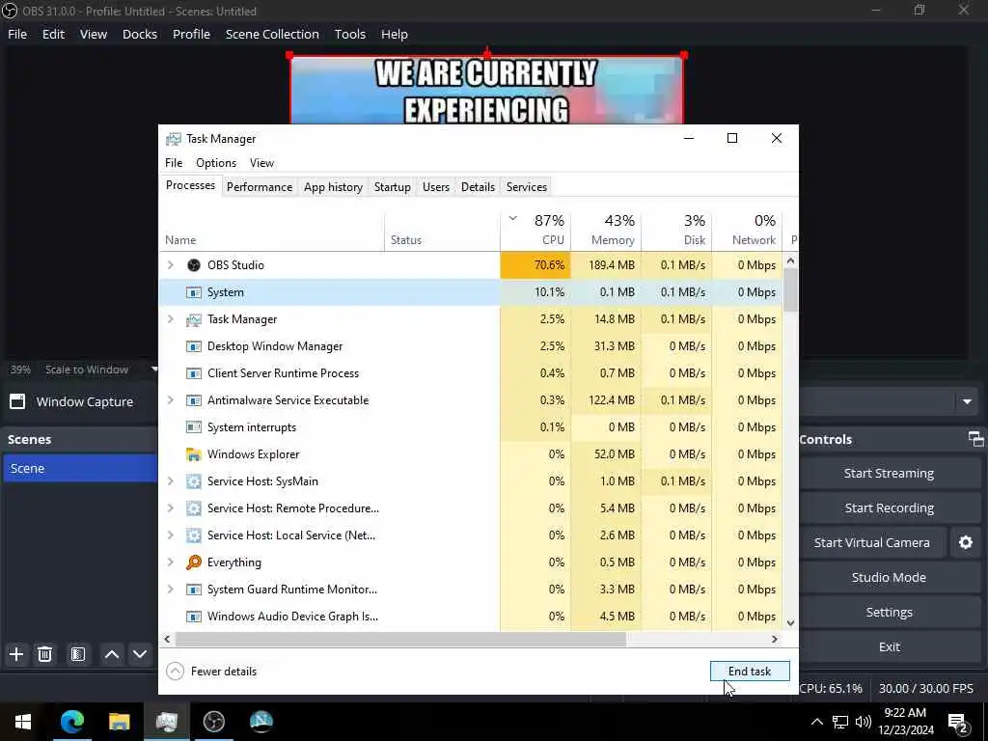Open volume control tray icon
Screen dimensions: 988x741
coord(864,722)
